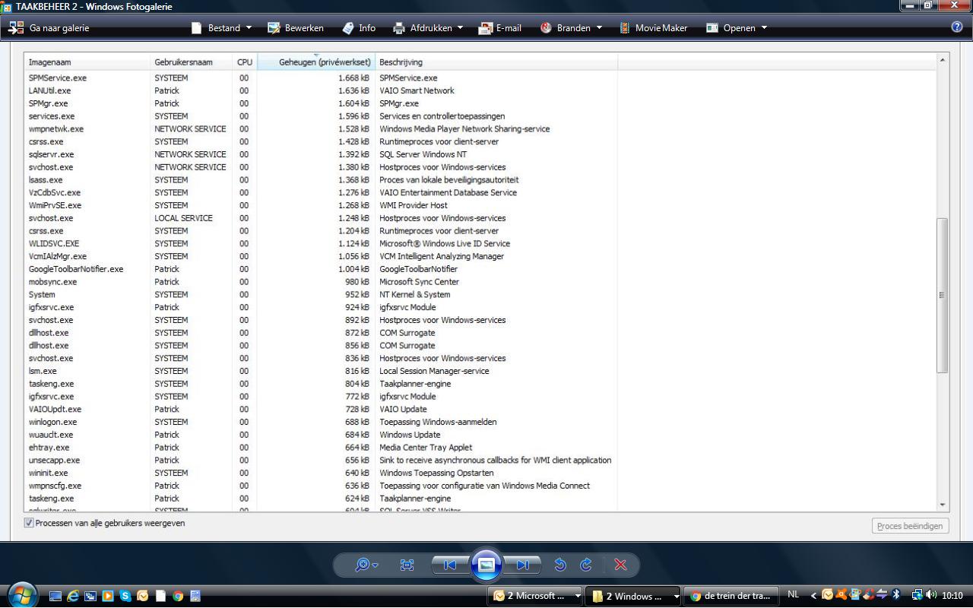
Task: Toggle Processen van alle gebruikers weergeven checkbox
Action: click(30, 523)
